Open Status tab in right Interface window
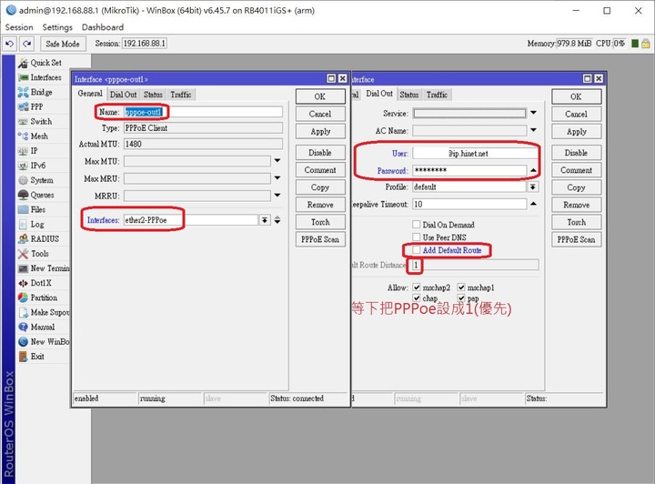The image size is (655, 484). pyautogui.click(x=409, y=95)
